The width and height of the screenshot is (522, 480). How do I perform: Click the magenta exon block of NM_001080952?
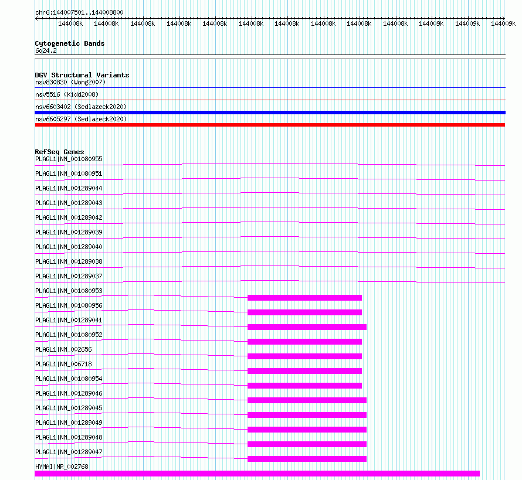304,342
